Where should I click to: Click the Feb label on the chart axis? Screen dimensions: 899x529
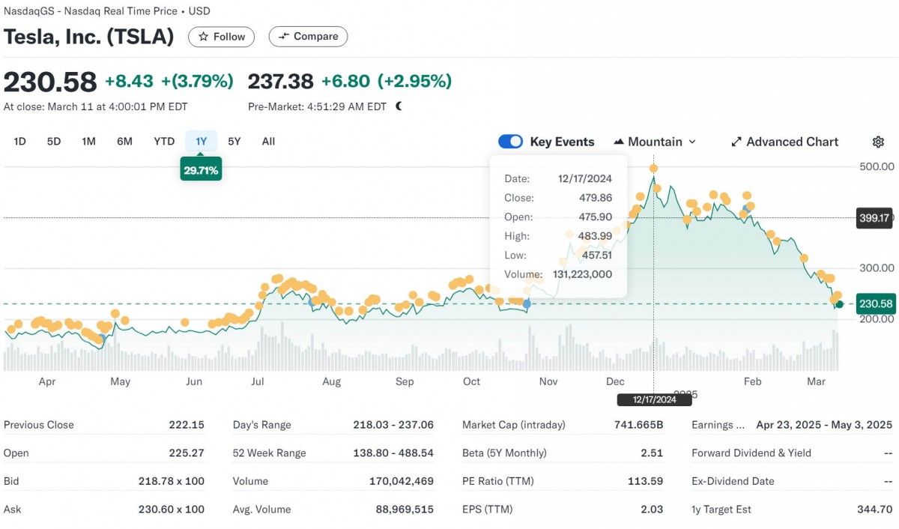click(752, 382)
